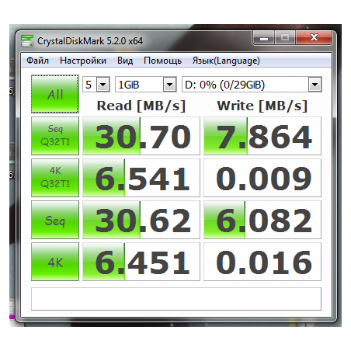Click the 4K read result 6.451
The height and width of the screenshot is (351, 351).
click(x=141, y=262)
